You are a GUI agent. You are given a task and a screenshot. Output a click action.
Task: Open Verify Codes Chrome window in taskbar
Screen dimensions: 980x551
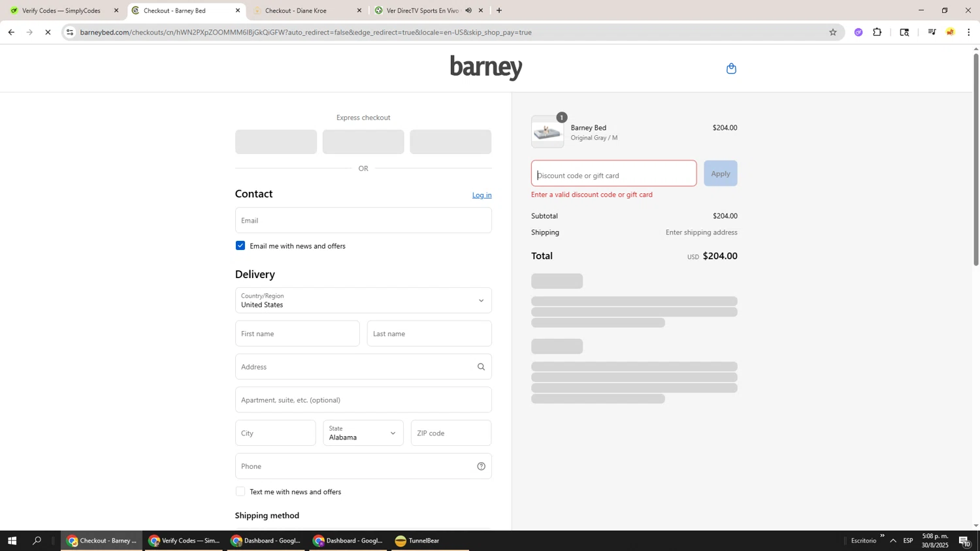[x=184, y=541]
